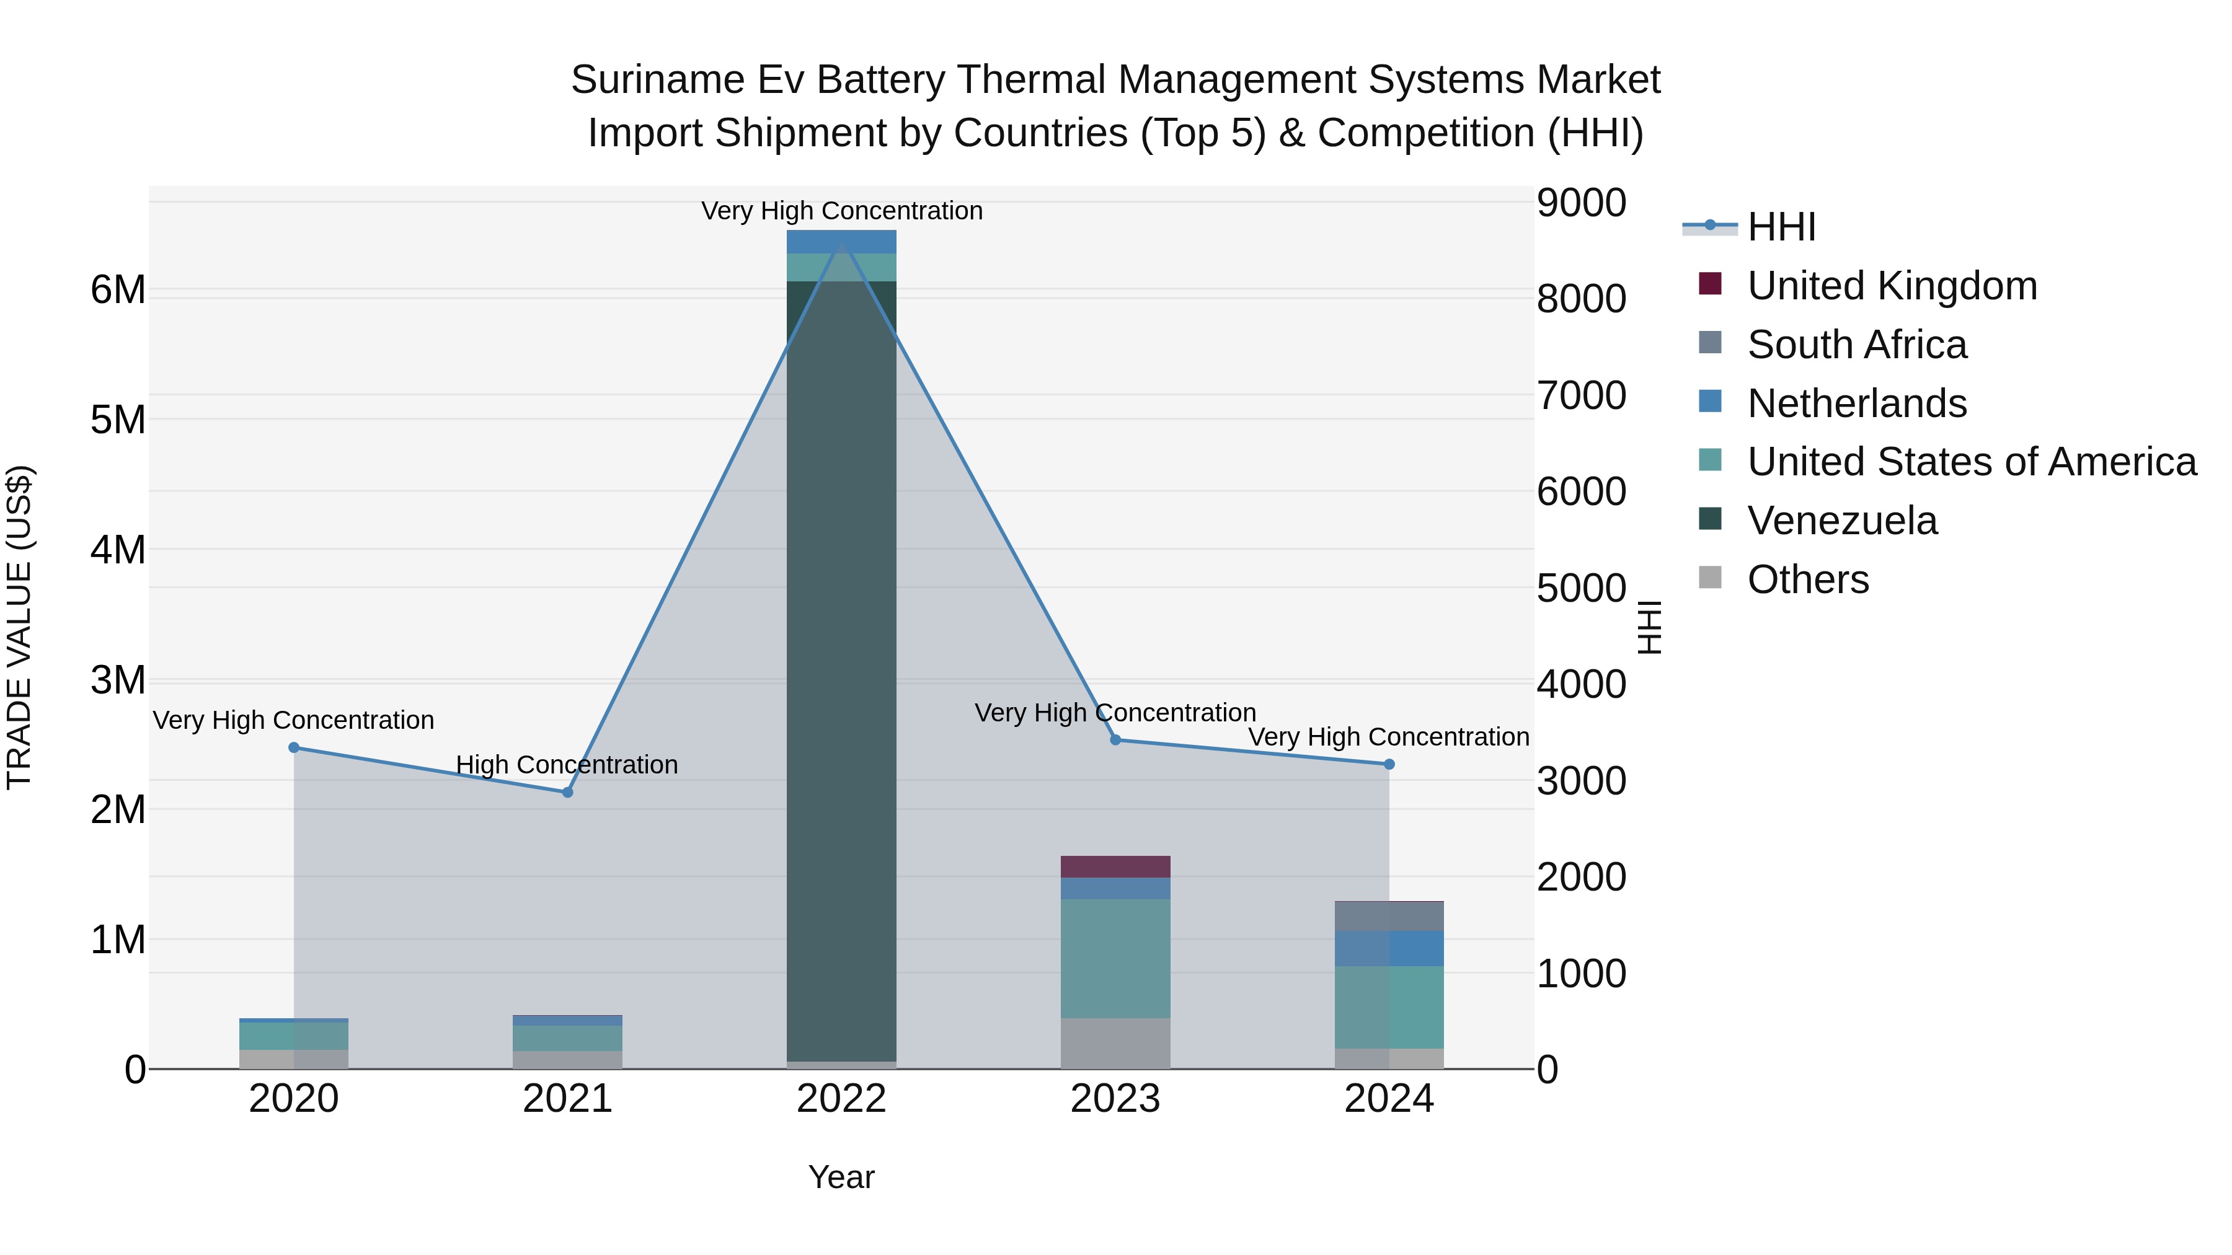
Task: Select the 2021 HHI data point
Action: (x=567, y=793)
